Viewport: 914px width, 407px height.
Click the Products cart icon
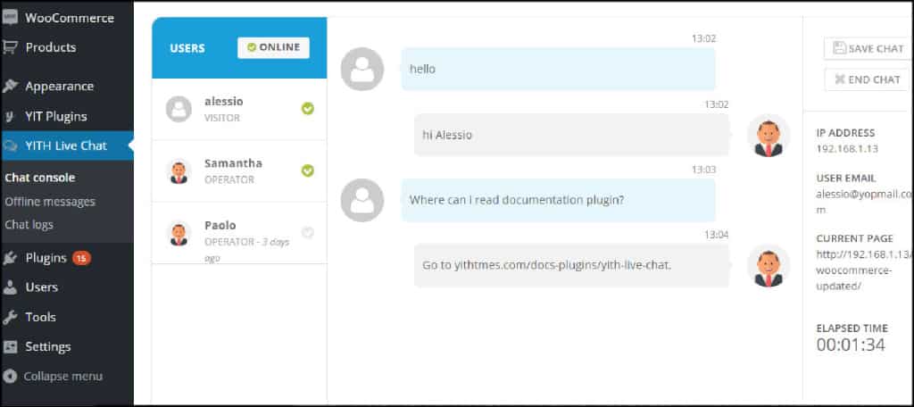click(x=9, y=47)
